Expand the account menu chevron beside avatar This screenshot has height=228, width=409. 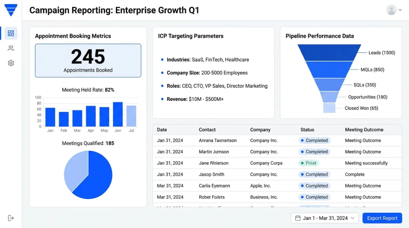tap(400, 10)
